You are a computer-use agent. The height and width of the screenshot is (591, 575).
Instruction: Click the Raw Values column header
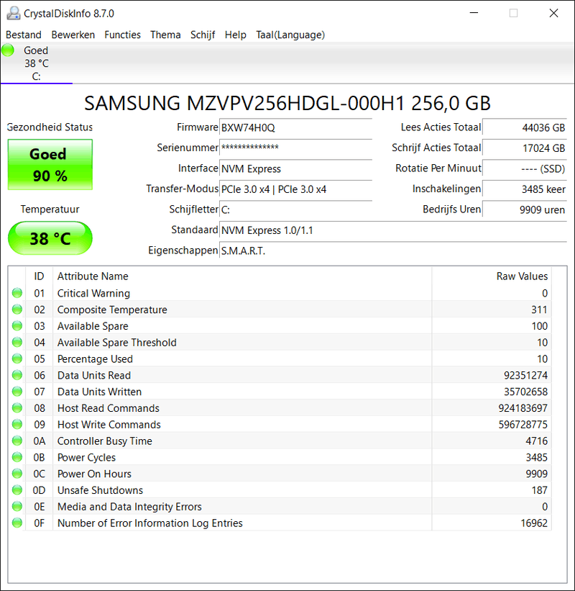pos(492,276)
